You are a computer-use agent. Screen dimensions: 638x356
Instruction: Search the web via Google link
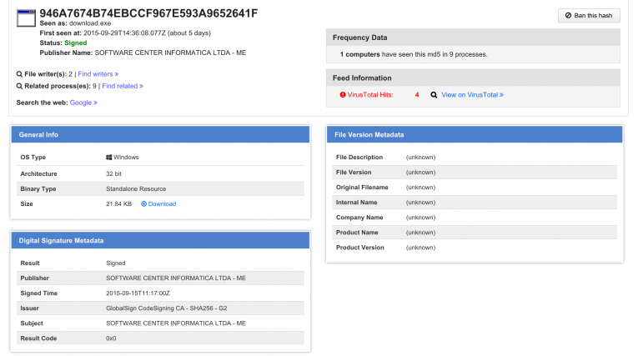[83, 103]
